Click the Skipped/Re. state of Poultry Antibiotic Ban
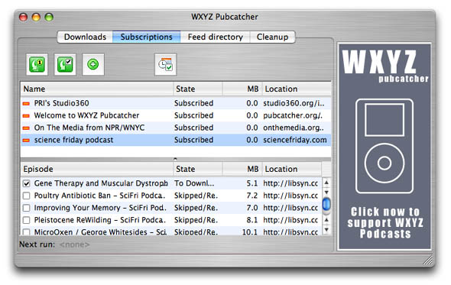The width and height of the screenshot is (451, 285). [x=196, y=196]
